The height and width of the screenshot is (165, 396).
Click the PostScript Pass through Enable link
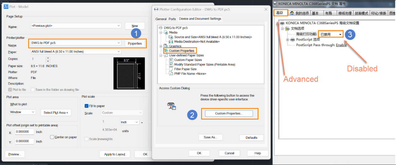tap(341, 45)
